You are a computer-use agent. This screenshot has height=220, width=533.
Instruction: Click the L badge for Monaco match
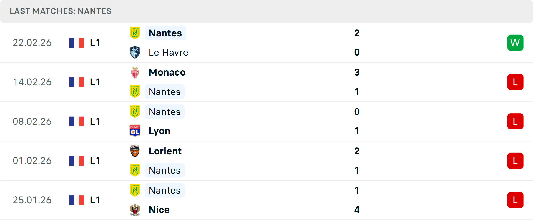coord(515,82)
